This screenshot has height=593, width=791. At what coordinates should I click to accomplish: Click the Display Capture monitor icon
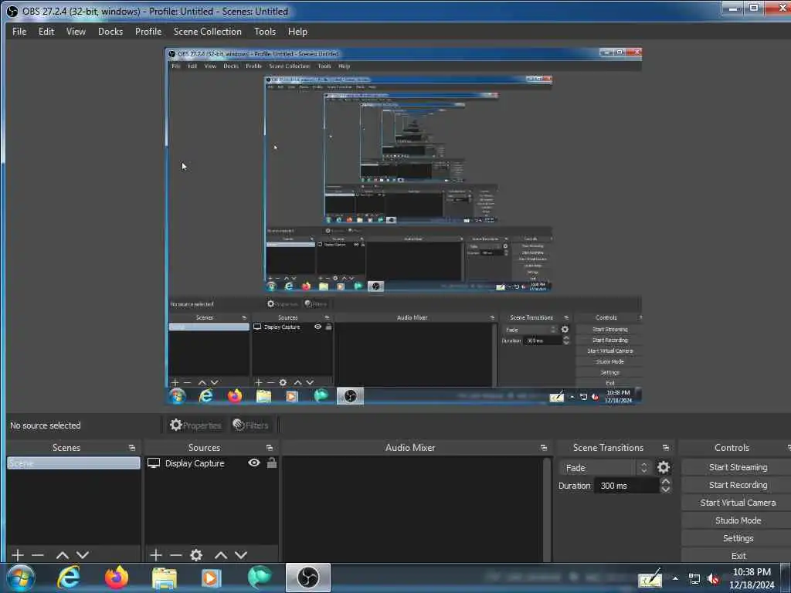click(154, 463)
